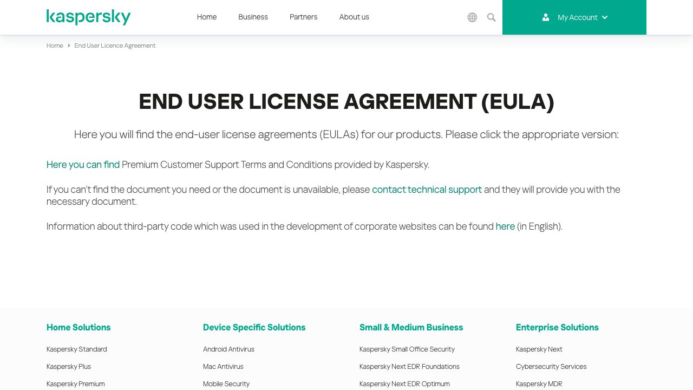This screenshot has height=390, width=693.
Task: Open Kaspersky Next link
Action: click(539, 349)
